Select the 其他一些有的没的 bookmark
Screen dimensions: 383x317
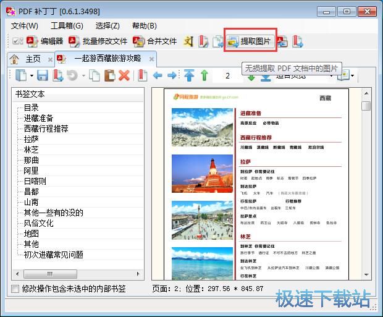(54, 213)
